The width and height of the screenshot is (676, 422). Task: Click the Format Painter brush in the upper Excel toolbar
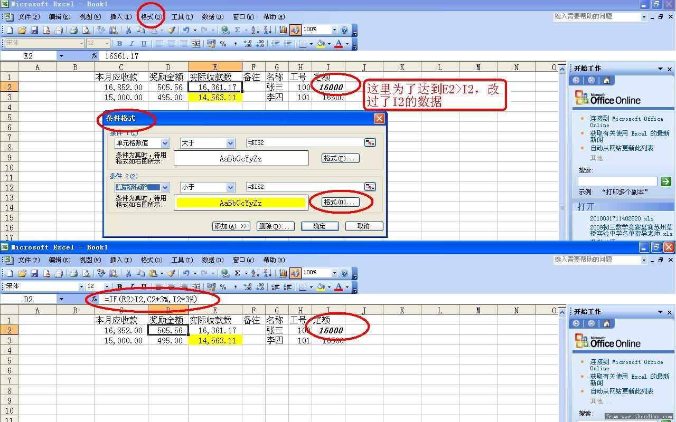tap(171, 30)
